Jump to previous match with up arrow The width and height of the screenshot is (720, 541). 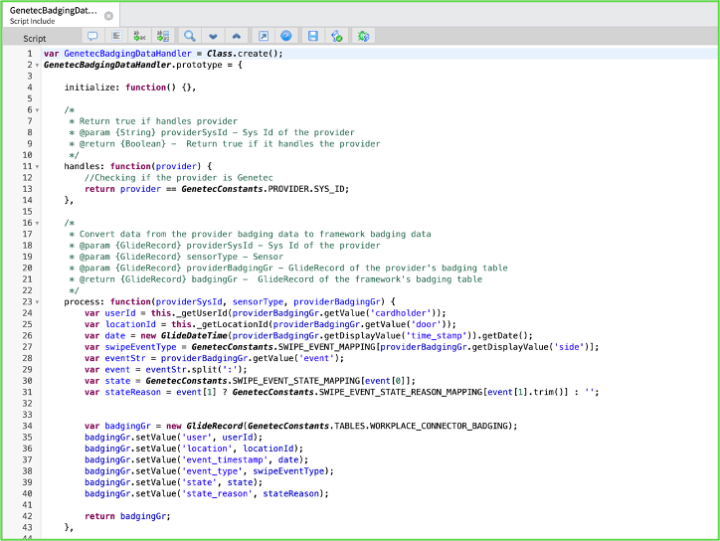point(236,36)
